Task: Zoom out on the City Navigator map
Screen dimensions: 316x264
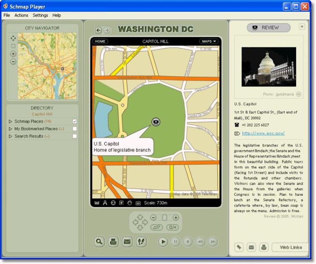Action: coord(13,61)
